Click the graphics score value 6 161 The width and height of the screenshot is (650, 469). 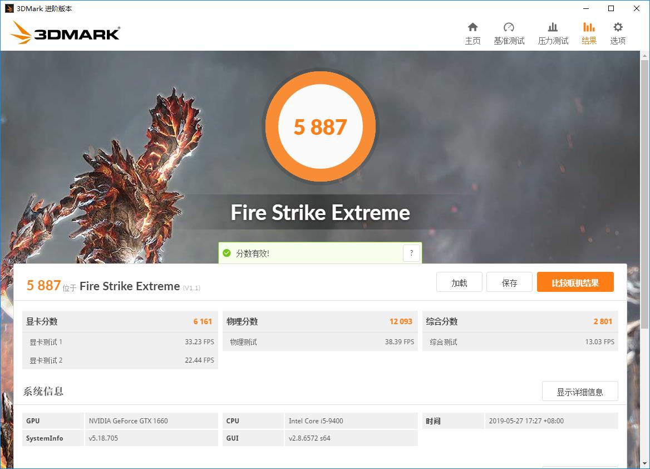point(203,321)
